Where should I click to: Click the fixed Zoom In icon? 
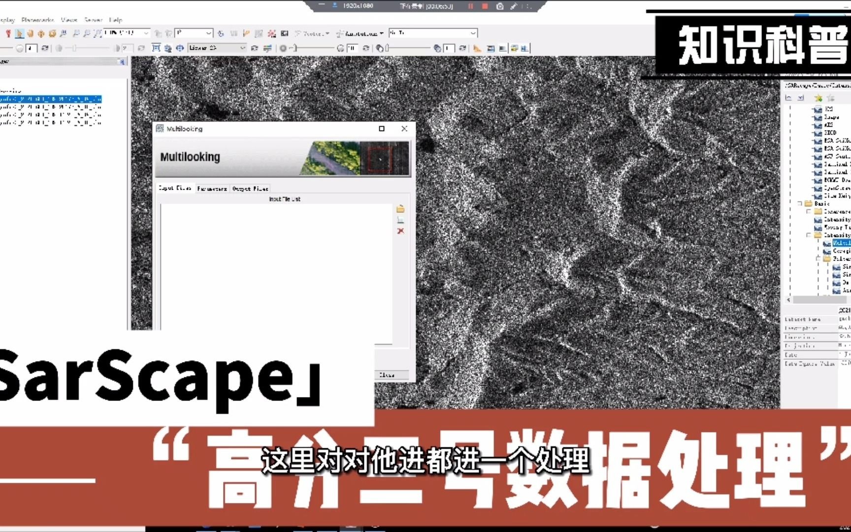click(x=76, y=33)
